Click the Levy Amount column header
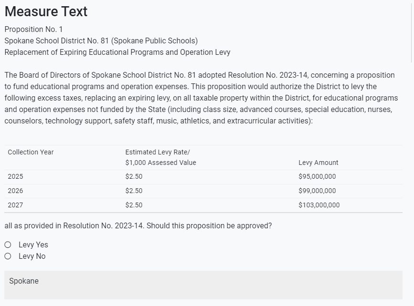 pos(318,163)
